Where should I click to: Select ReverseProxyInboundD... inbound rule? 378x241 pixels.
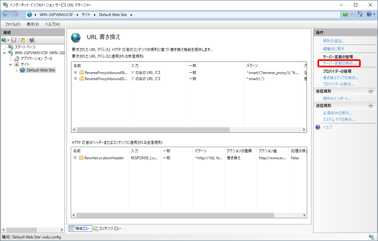(106, 79)
